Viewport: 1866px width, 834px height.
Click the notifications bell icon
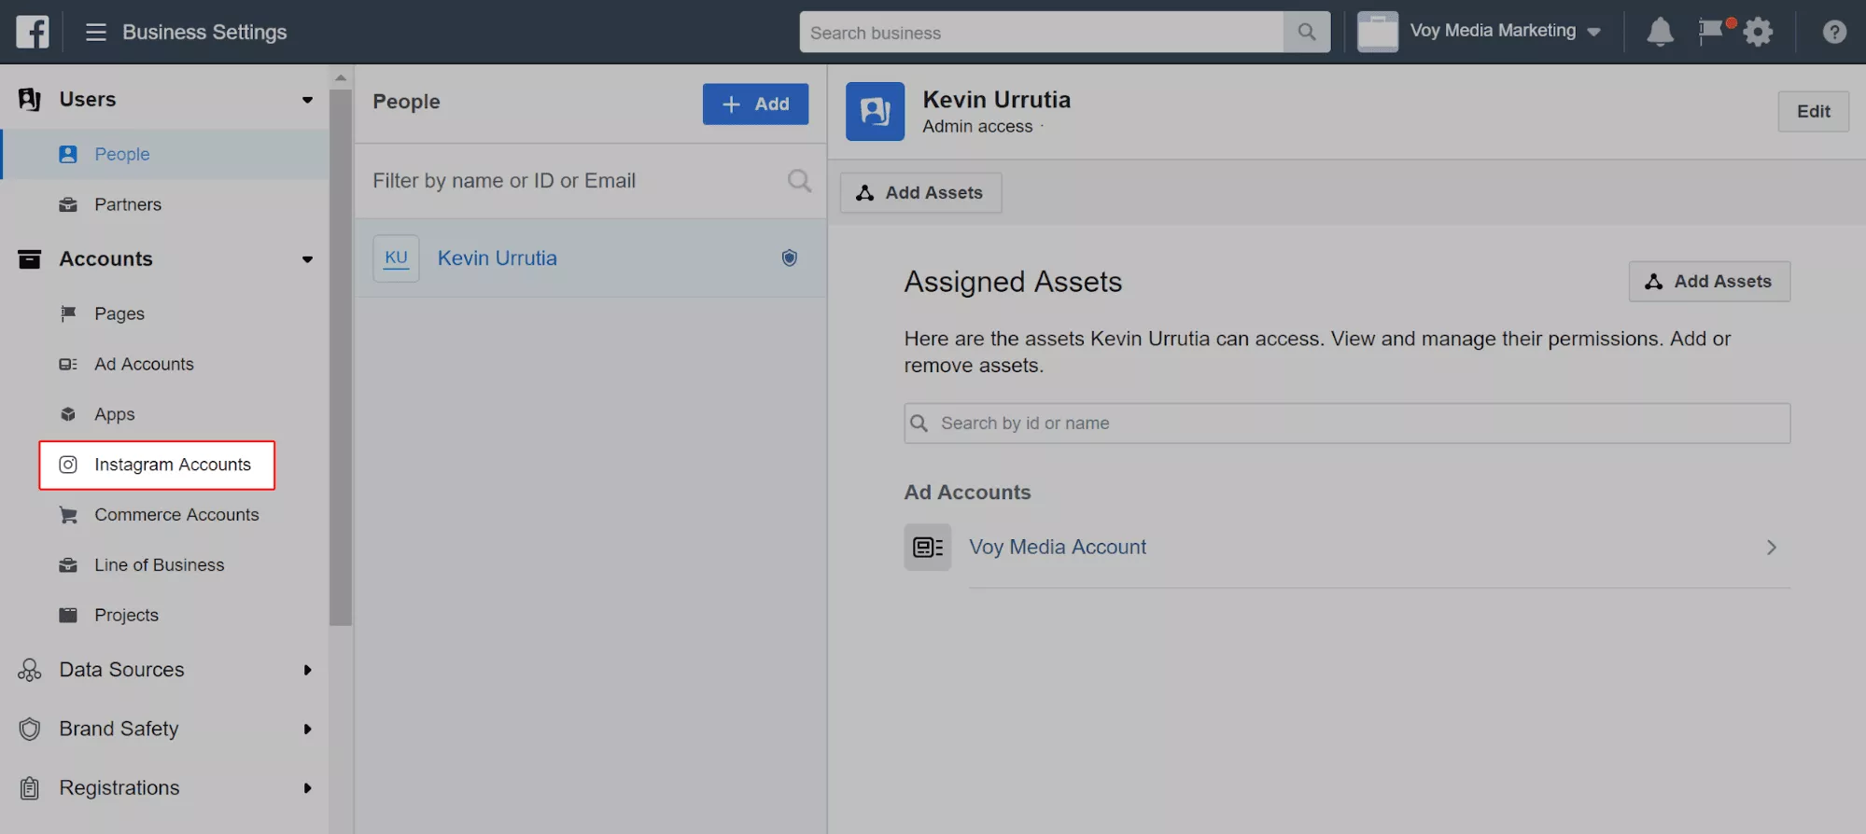(x=1660, y=33)
